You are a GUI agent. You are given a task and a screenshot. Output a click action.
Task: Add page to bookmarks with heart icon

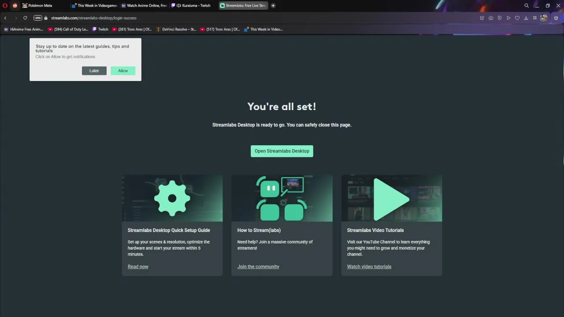pos(517,18)
